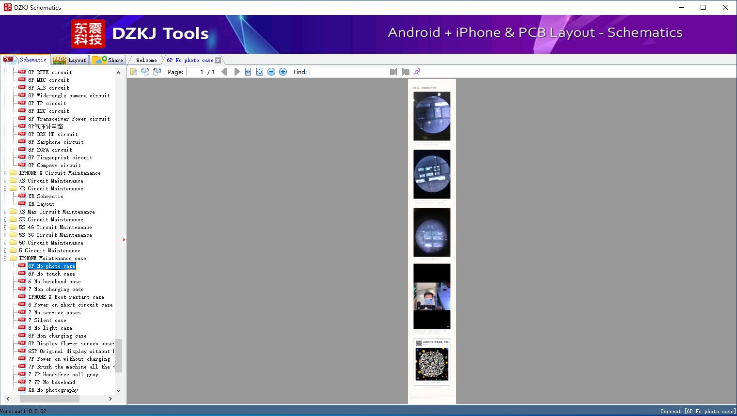Collapse the IPHONE Maintenance case folder
Viewport: 737px width, 416px height.
click(5, 258)
